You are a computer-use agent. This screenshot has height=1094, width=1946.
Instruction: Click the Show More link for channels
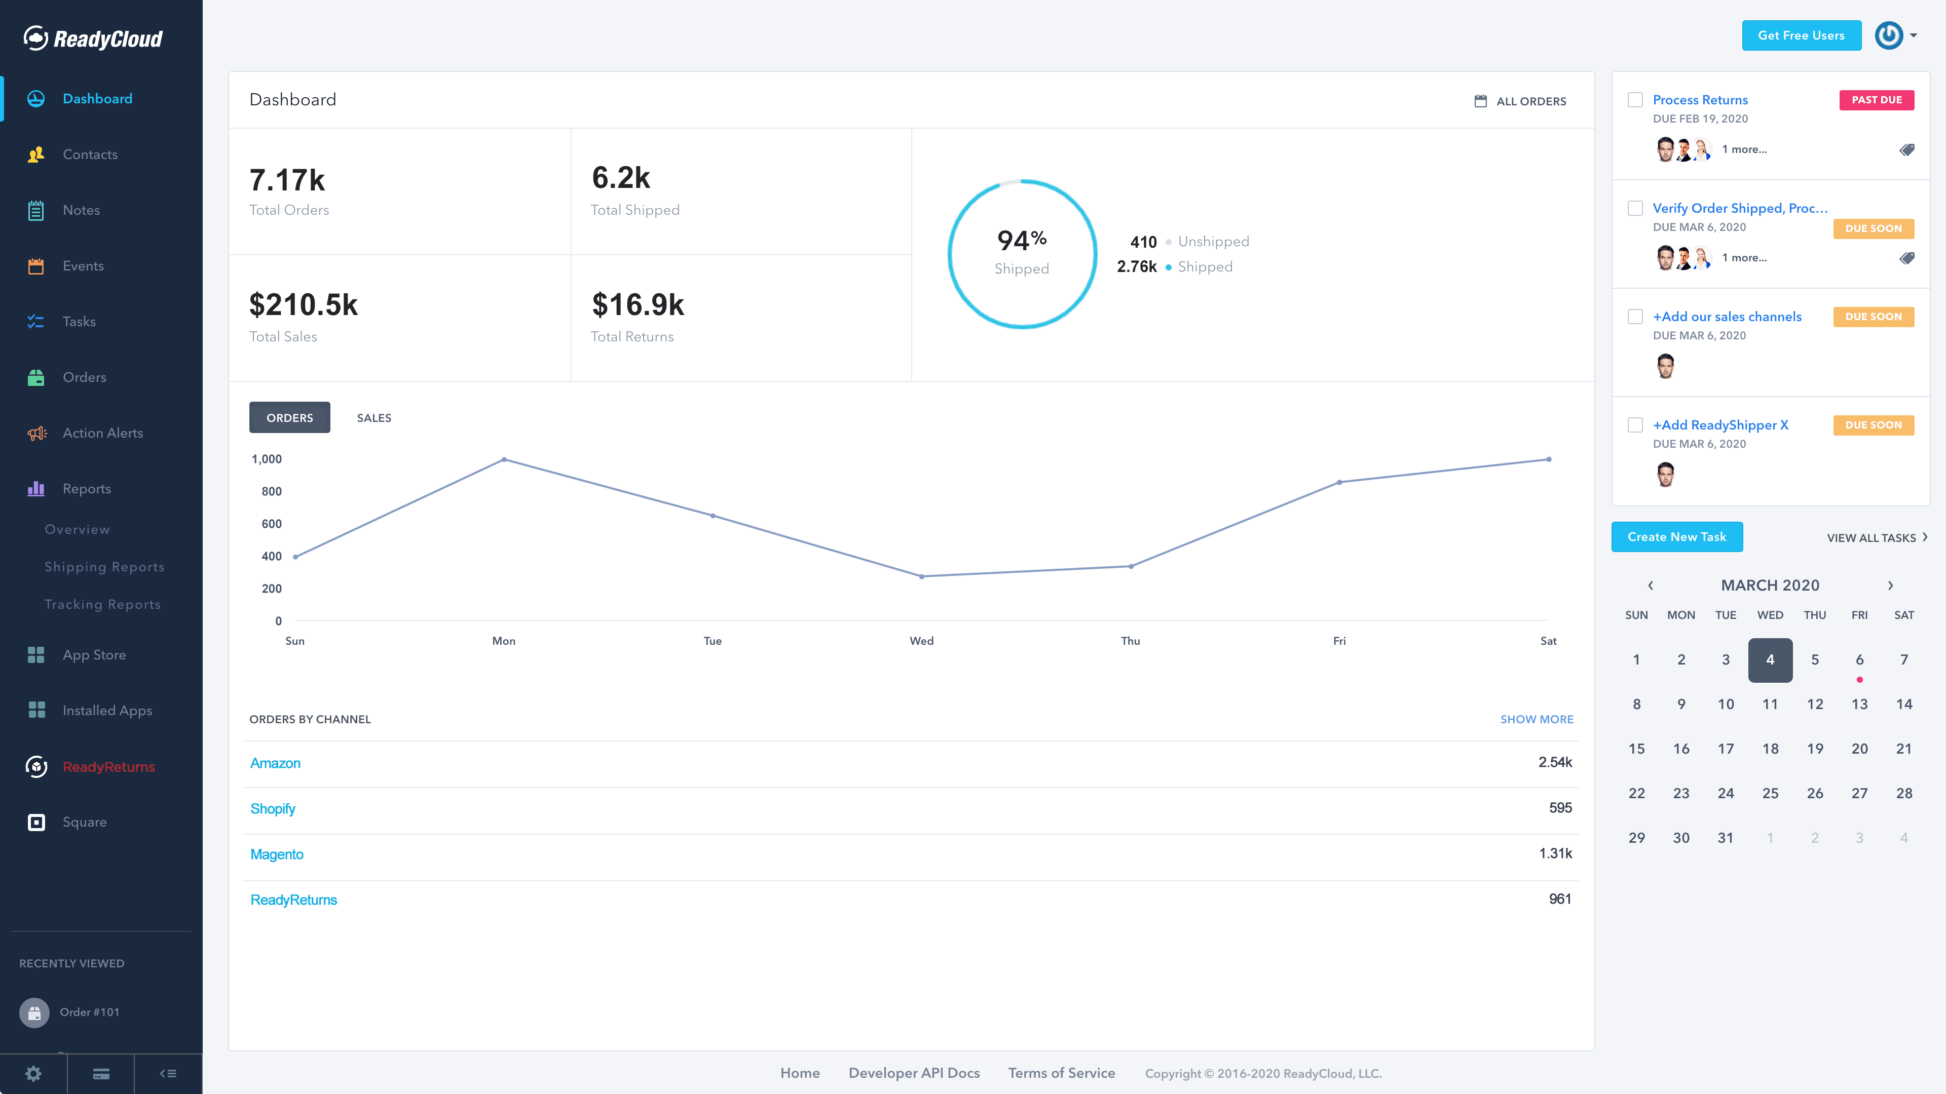[1537, 719]
